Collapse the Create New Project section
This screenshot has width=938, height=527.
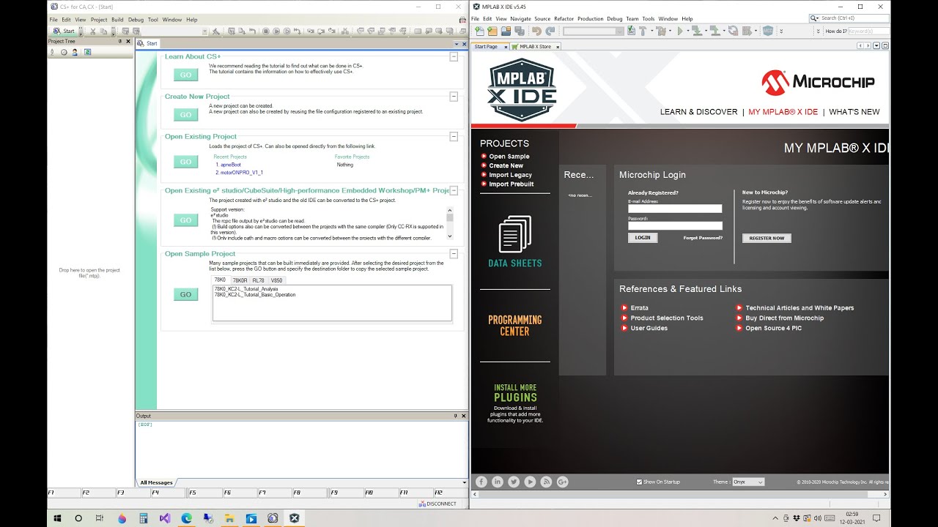tap(454, 97)
